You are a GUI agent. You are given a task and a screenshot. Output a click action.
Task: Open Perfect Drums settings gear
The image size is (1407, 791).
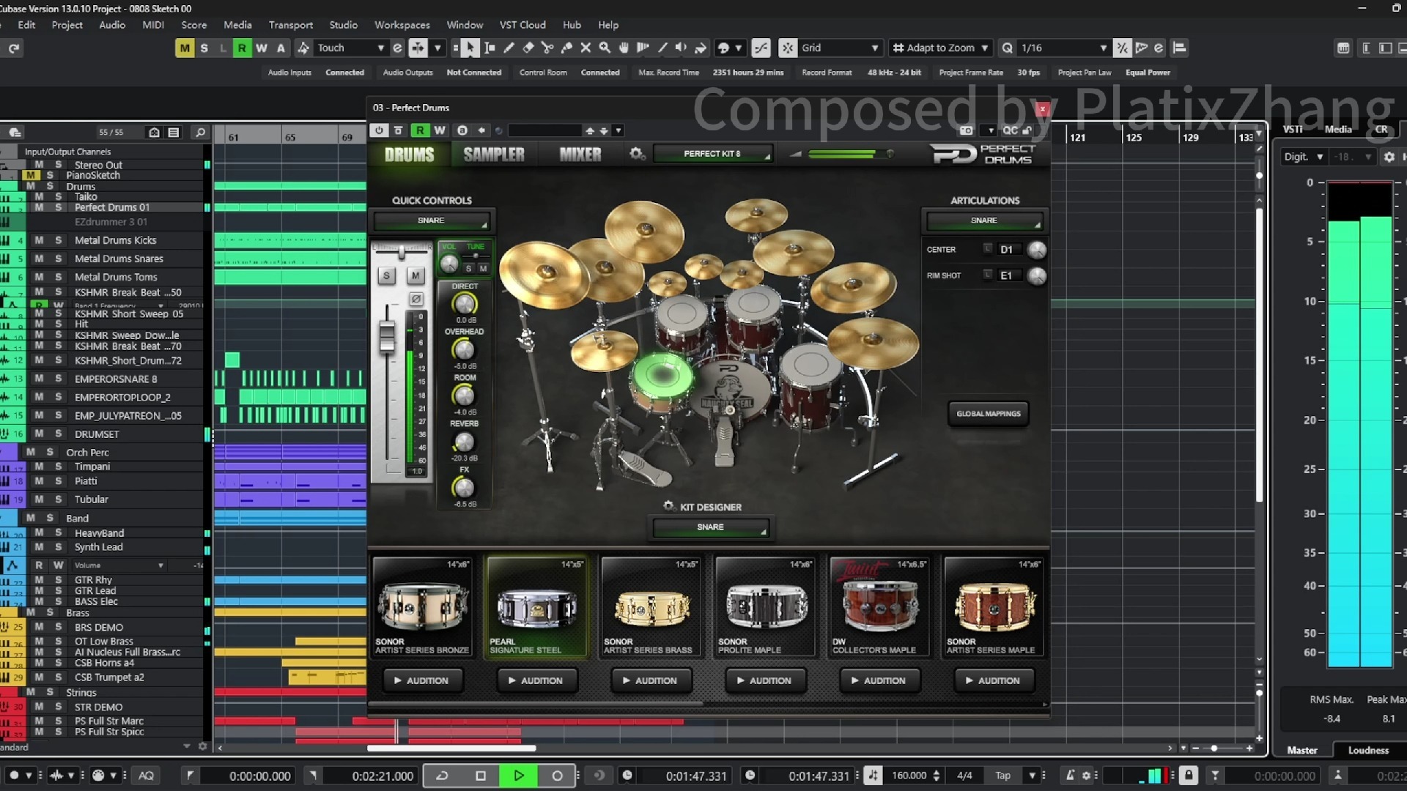point(637,154)
